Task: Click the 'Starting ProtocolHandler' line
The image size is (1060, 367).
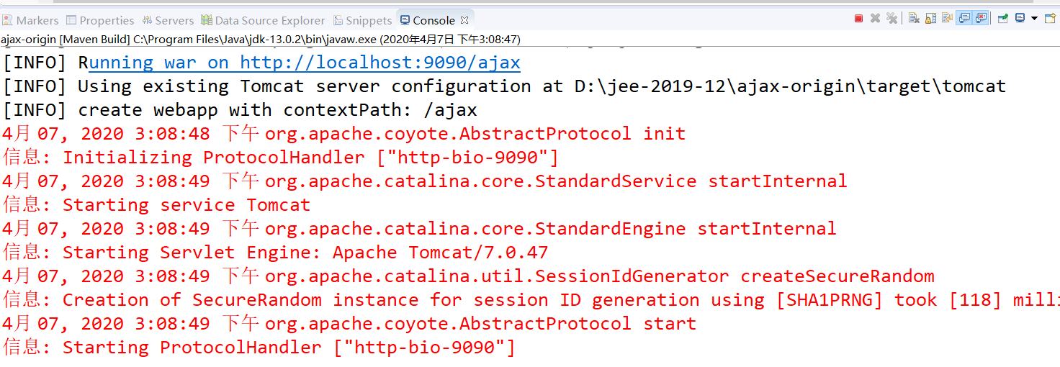Action: pos(259,348)
